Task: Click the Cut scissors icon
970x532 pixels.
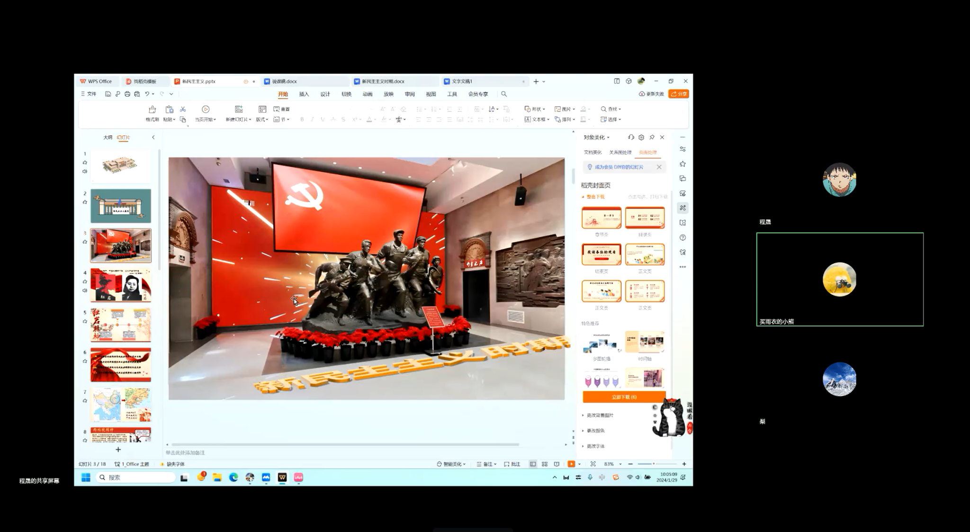Action: point(183,109)
